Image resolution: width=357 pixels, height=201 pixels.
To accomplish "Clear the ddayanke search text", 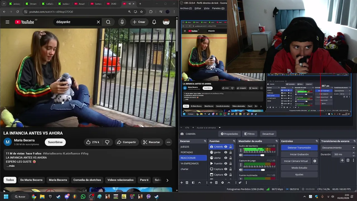I will click(98, 22).
